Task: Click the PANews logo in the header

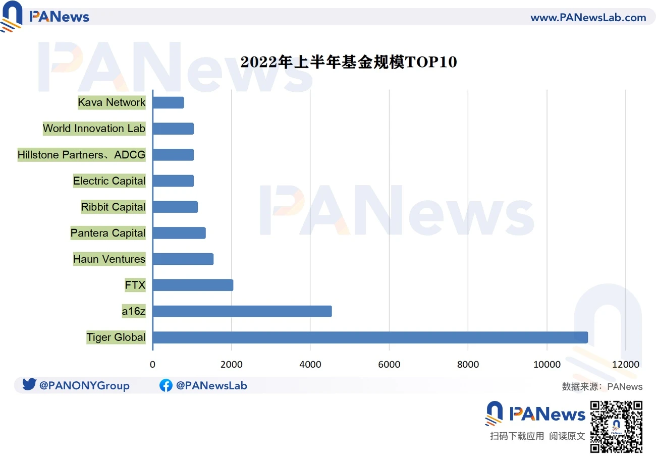Action: [x=45, y=16]
